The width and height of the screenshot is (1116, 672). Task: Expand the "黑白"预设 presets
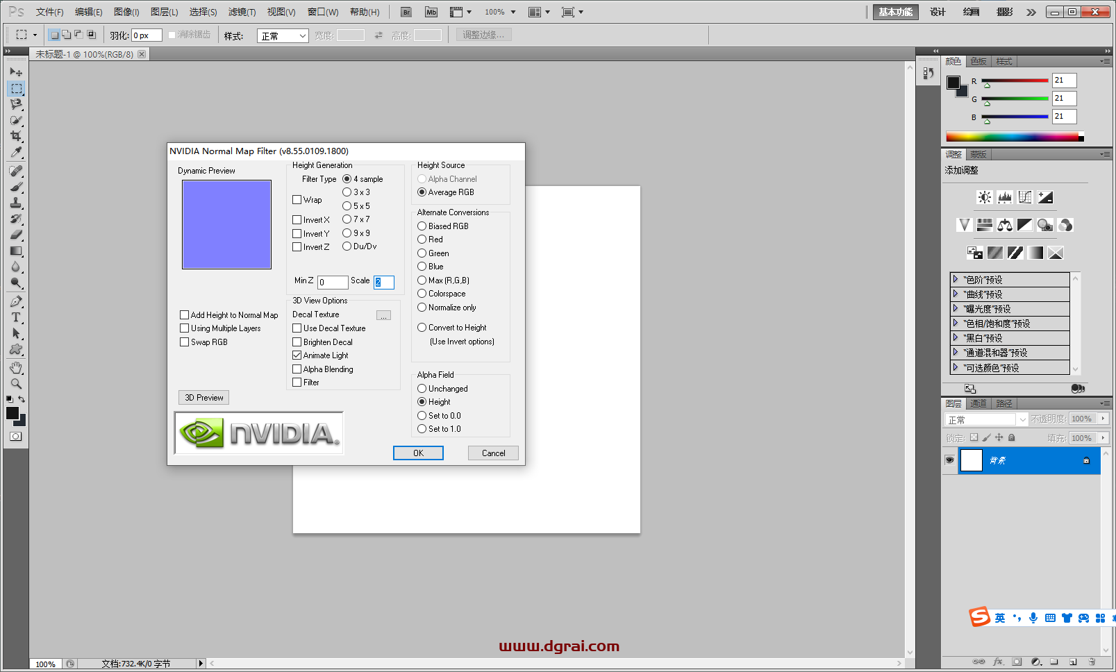[x=956, y=337]
